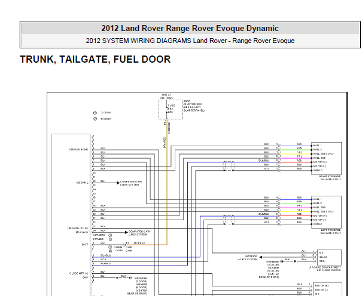Screen dimensions: 362x296
Task: Click the 'YEL' wire label on right strut
Action: click(x=299, y=152)
